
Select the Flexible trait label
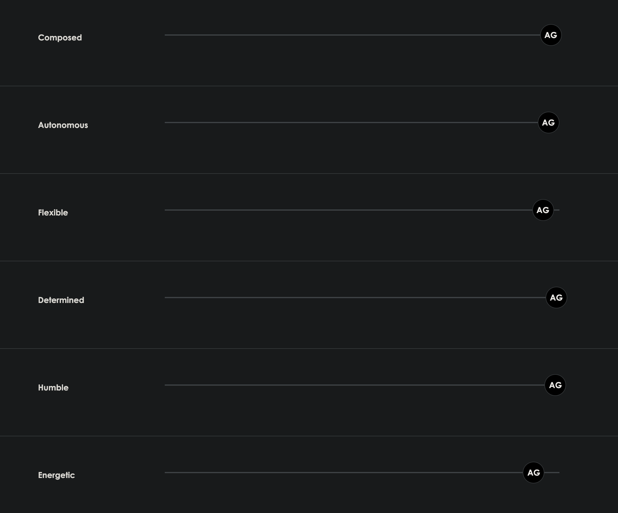pos(53,212)
